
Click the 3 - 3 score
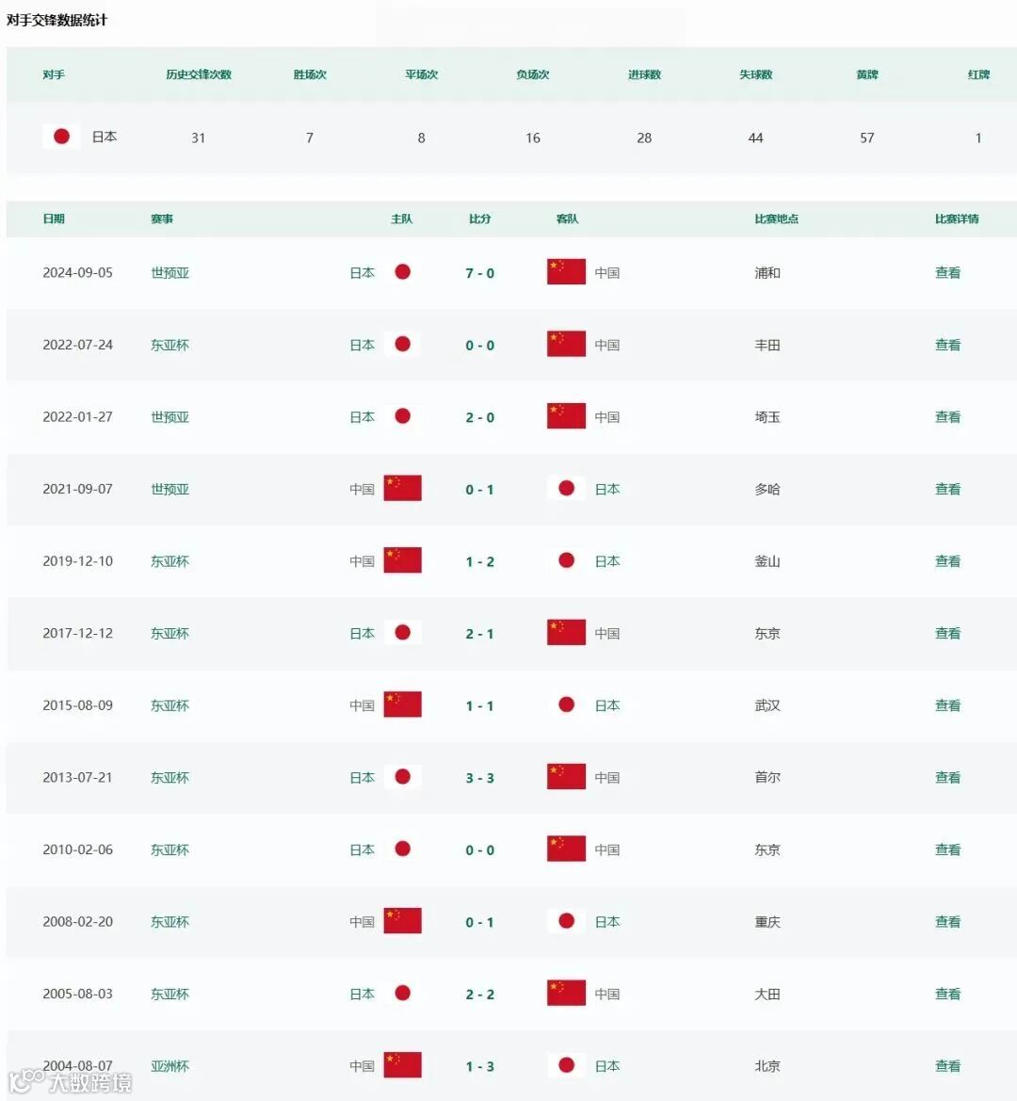click(x=480, y=778)
